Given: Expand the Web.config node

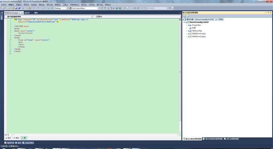Looking at the screenshot, I should 187,31.
